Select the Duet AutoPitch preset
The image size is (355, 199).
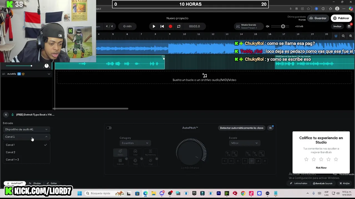point(135,153)
